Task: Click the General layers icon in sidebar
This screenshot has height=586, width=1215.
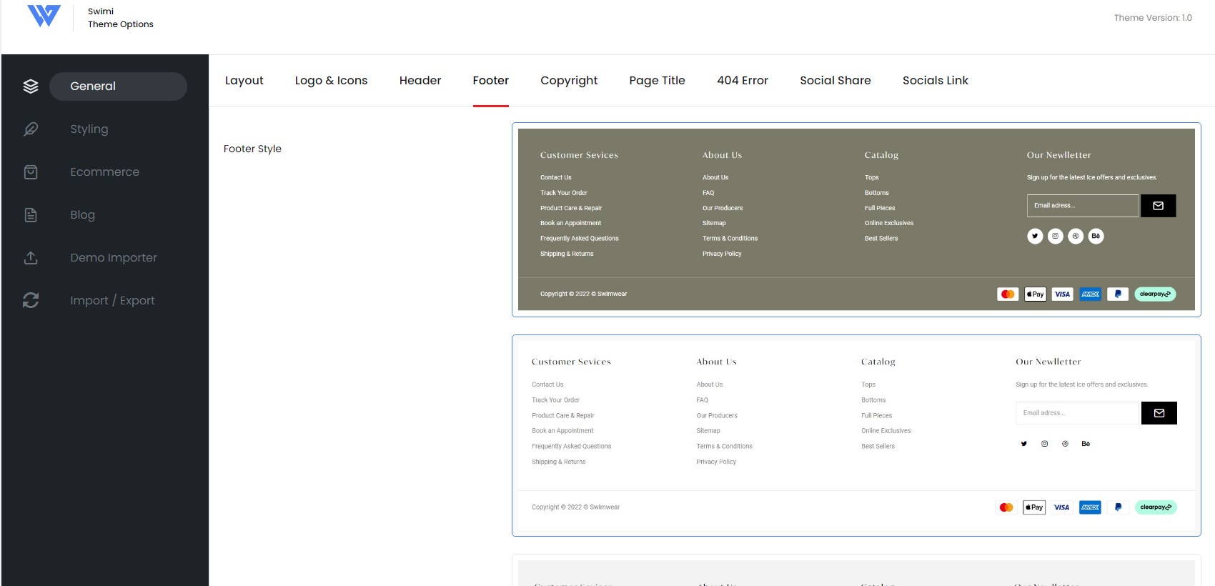Action: (x=31, y=86)
